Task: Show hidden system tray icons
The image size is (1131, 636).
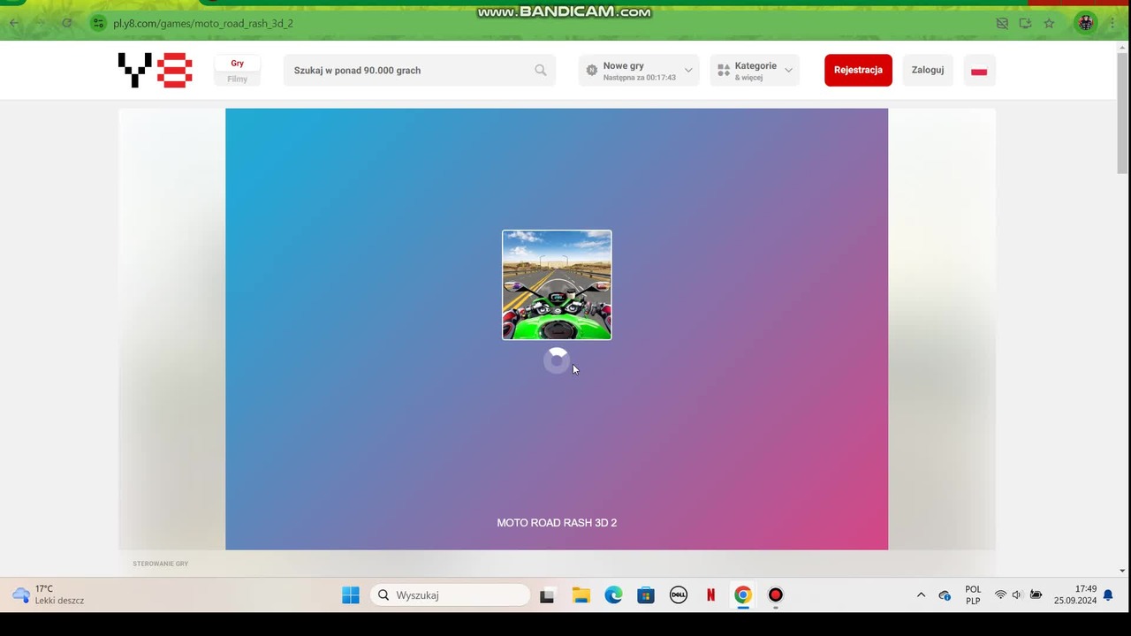Action: coord(921,595)
